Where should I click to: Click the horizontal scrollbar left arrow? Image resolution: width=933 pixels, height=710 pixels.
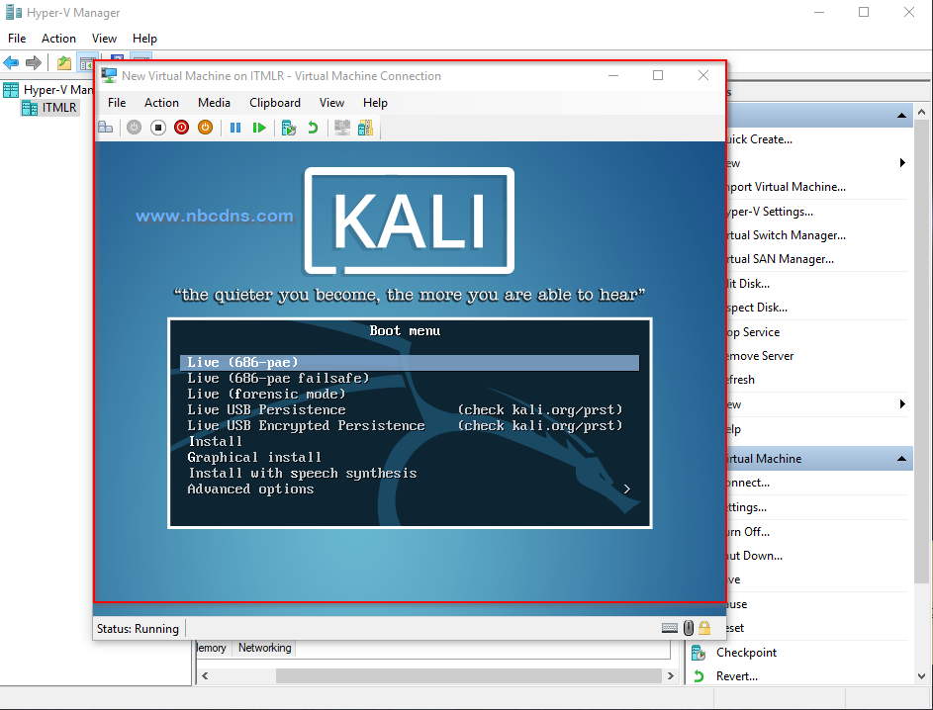tap(205, 675)
